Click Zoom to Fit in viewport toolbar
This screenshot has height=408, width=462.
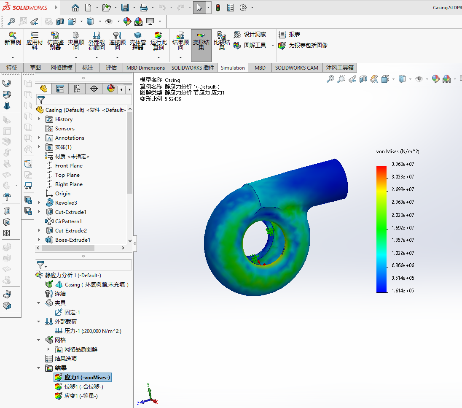pyautogui.click(x=330, y=79)
